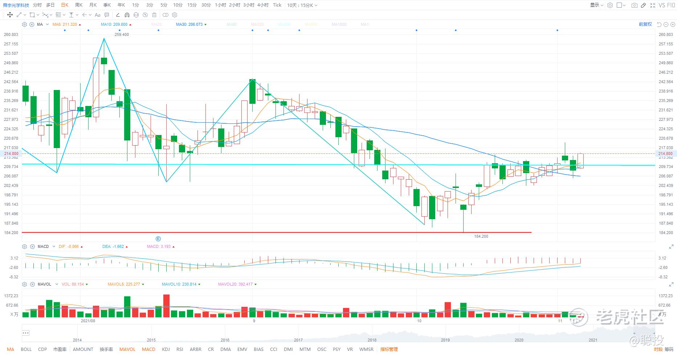Open MAVOL indicator settings gear
Viewport: 677px width, 356px height.
(24, 284)
